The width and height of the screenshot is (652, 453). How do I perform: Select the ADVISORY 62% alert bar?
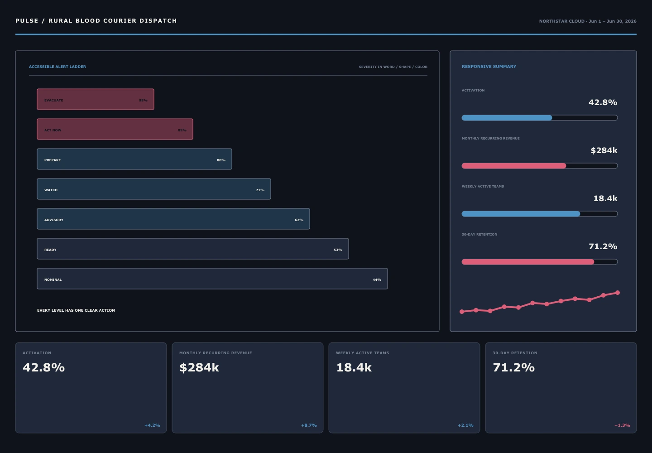coord(173,219)
